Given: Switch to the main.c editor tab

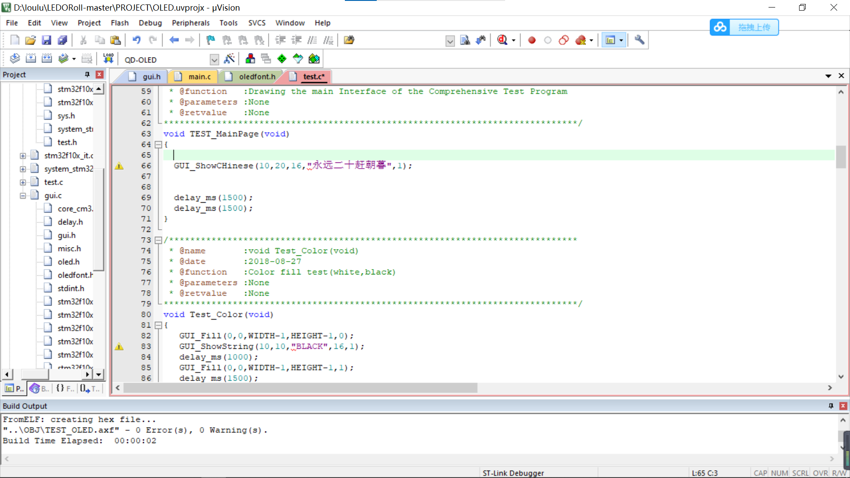Looking at the screenshot, I should (x=193, y=77).
